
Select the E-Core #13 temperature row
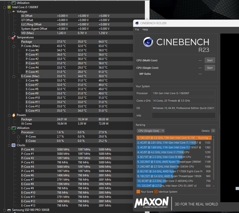(79, 111)
